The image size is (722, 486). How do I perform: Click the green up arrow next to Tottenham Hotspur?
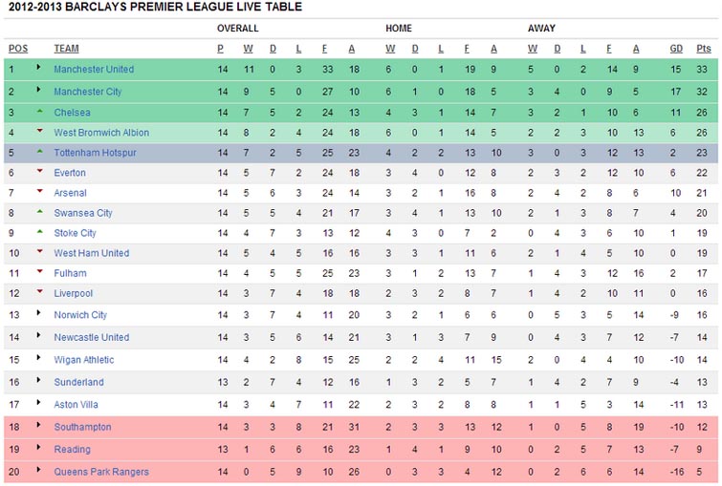tap(39, 151)
